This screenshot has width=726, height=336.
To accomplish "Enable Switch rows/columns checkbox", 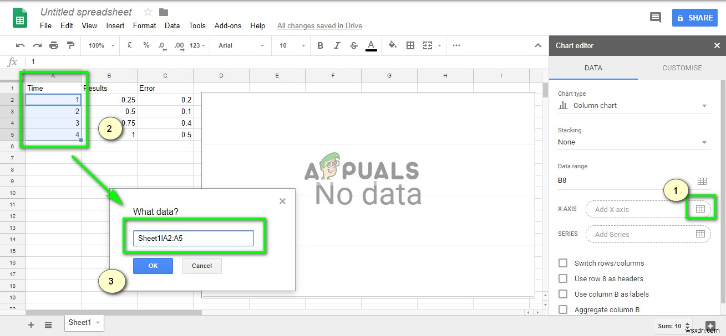I will pyautogui.click(x=563, y=263).
